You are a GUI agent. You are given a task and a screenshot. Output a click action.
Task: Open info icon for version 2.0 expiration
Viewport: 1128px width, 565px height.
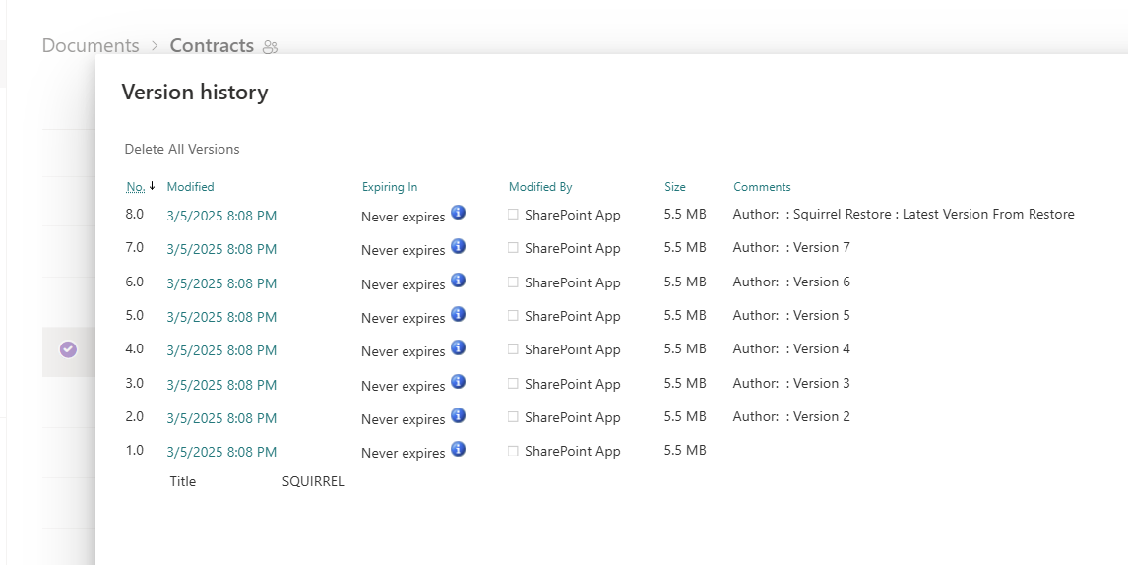click(x=458, y=415)
